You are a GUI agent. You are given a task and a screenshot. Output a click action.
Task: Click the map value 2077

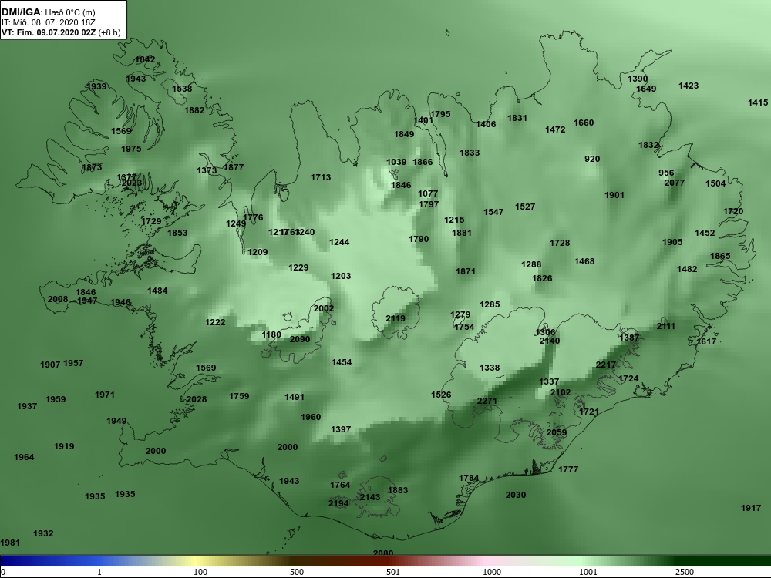coord(674,183)
